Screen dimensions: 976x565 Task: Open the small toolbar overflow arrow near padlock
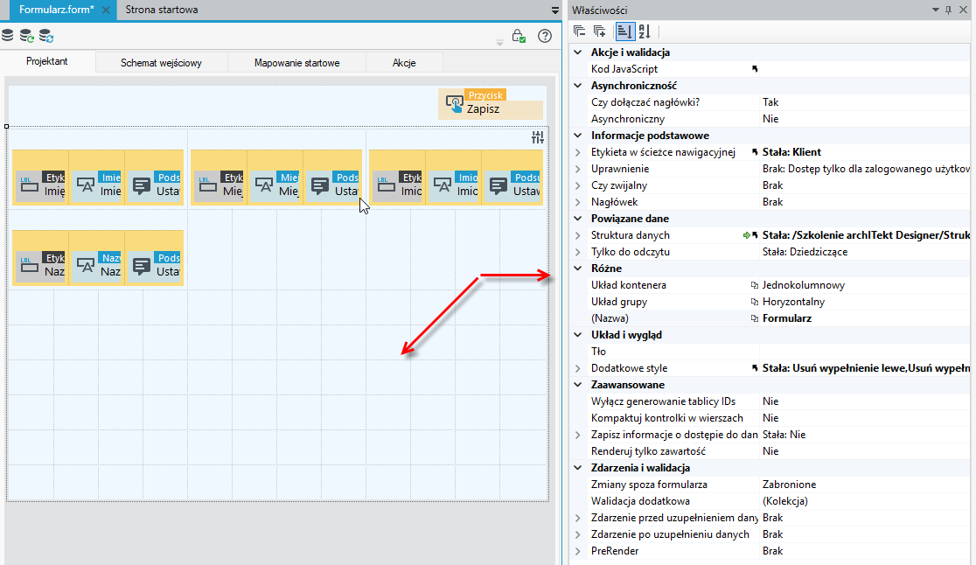(x=499, y=42)
